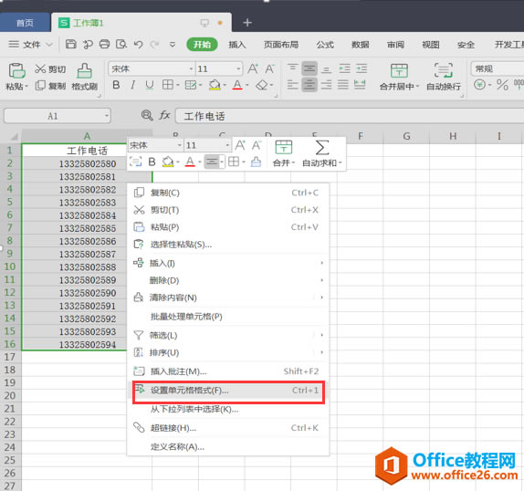The height and width of the screenshot is (491, 524).
Task: Choose 超链接(H)... in context menu
Action: (228, 428)
